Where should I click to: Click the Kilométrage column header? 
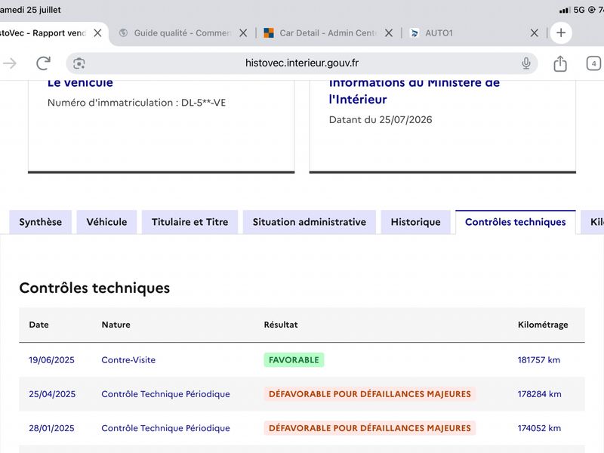pos(543,325)
